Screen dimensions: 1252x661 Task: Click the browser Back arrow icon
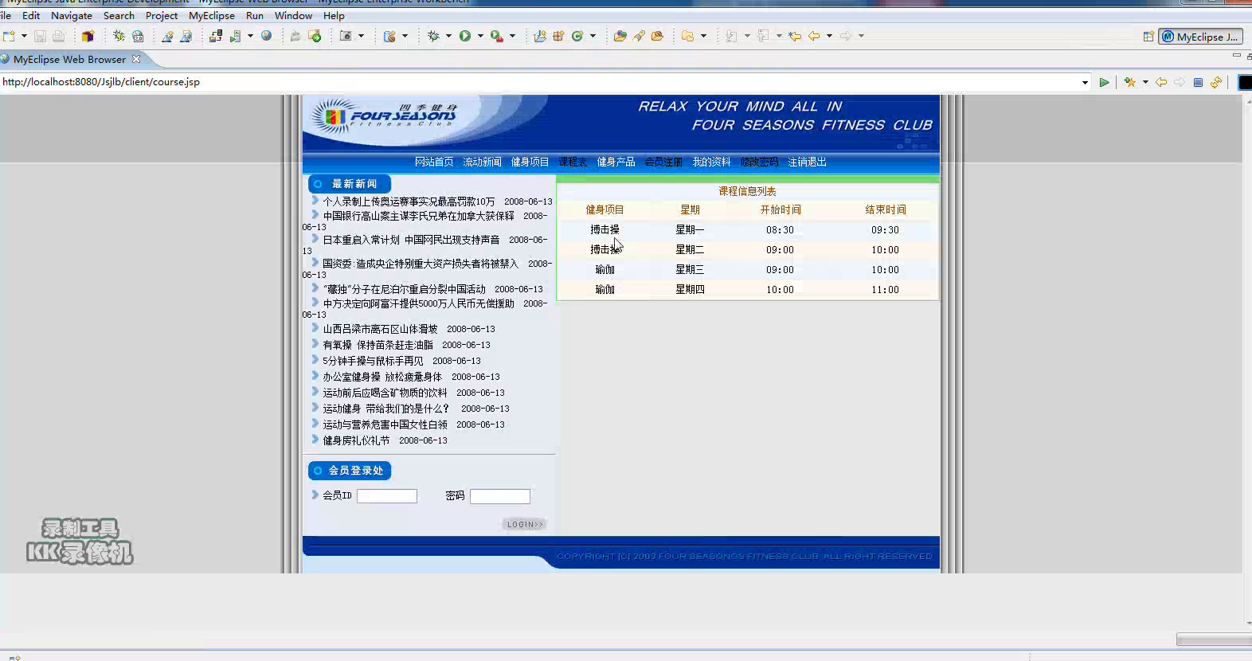1161,82
